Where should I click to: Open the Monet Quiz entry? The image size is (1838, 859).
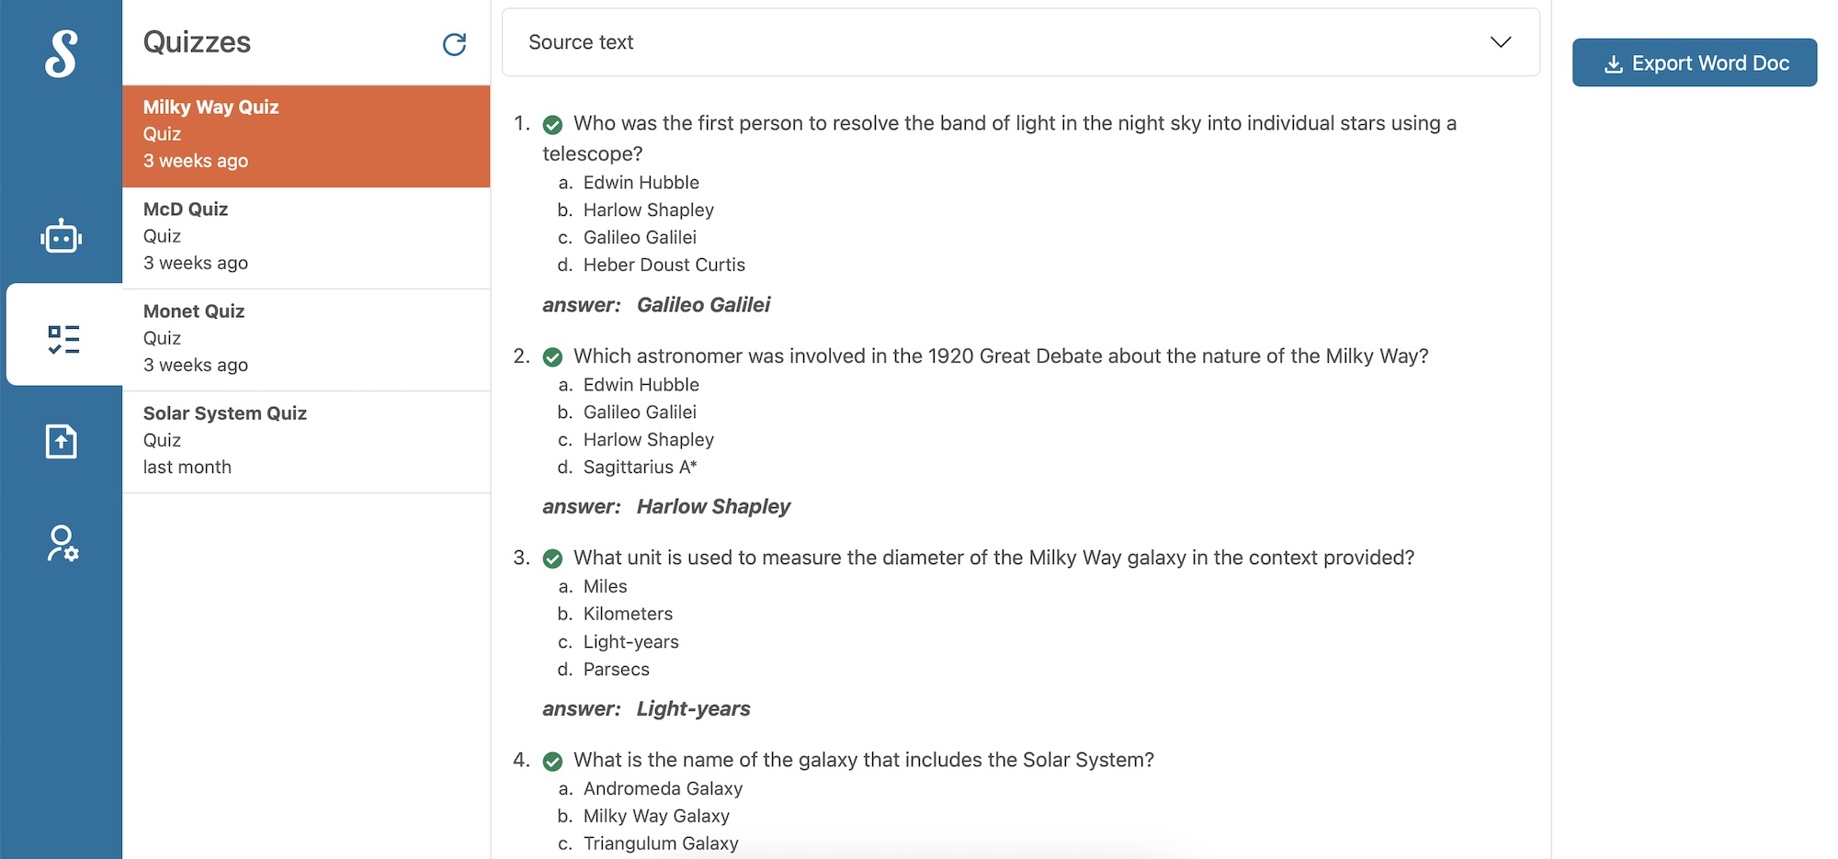pos(306,340)
